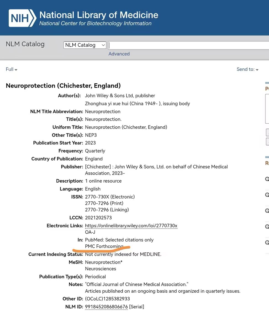Click the 'PMC Forthcoming' text
The width and height of the screenshot is (269, 331).
tap(104, 246)
